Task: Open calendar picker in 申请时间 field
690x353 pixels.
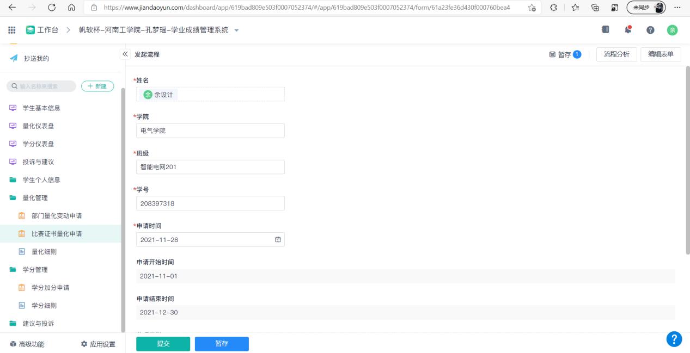Action: point(277,240)
